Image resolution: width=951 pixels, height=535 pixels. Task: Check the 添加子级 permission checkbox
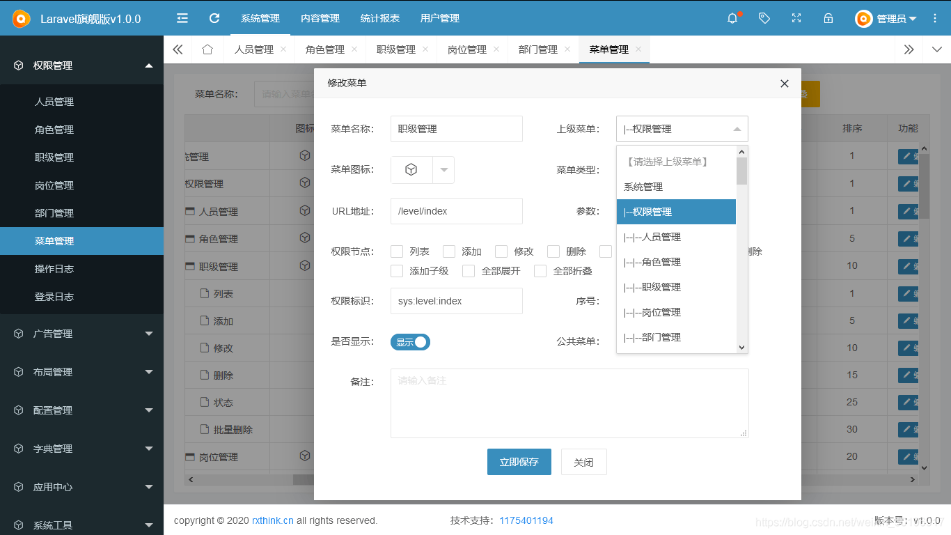point(397,271)
